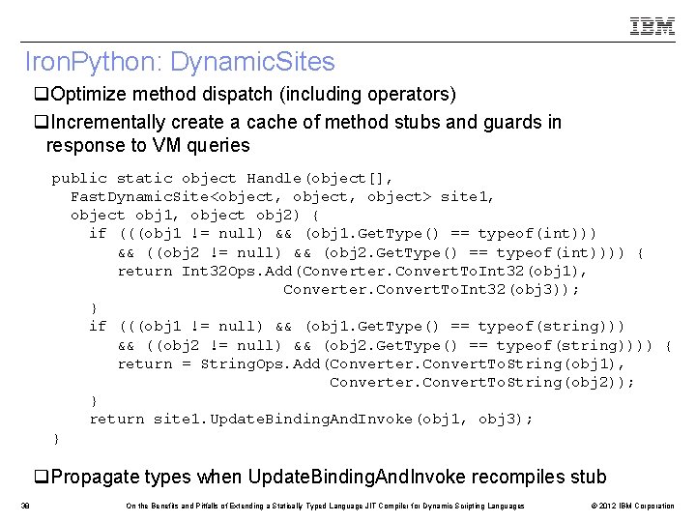Click the 'return Int32Ops.Add' code line

pos(352,272)
